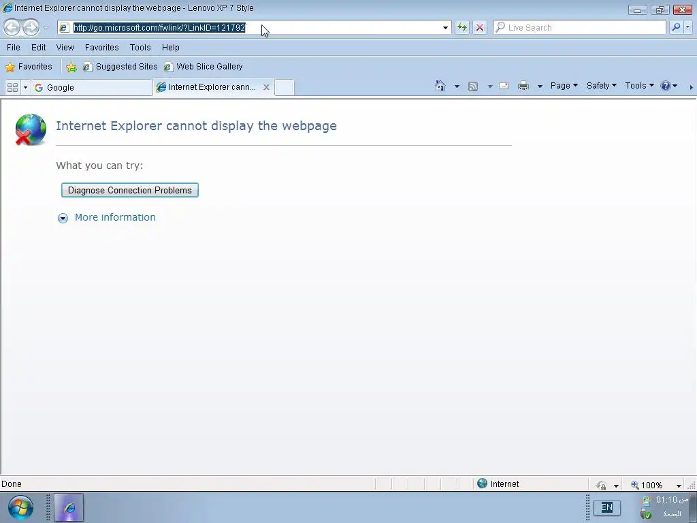This screenshot has width=697, height=523.
Task: Expand the Feeds dropdown arrow
Action: 490,86
